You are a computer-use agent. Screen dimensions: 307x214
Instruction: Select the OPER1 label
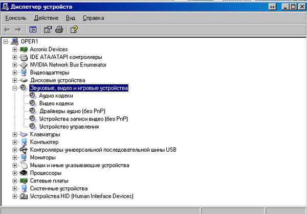click(x=29, y=41)
